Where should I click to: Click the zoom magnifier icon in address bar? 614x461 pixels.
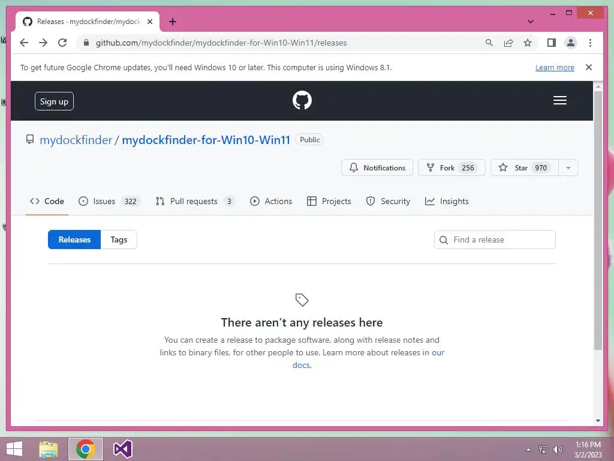tap(489, 43)
